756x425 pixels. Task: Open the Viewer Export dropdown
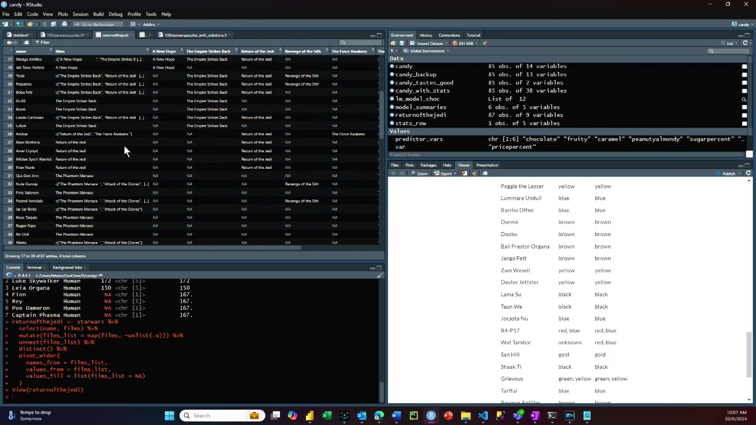[445, 174]
